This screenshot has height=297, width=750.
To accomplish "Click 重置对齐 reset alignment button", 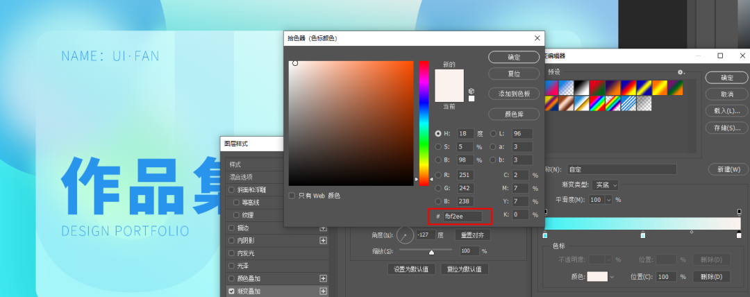I will point(473,235).
